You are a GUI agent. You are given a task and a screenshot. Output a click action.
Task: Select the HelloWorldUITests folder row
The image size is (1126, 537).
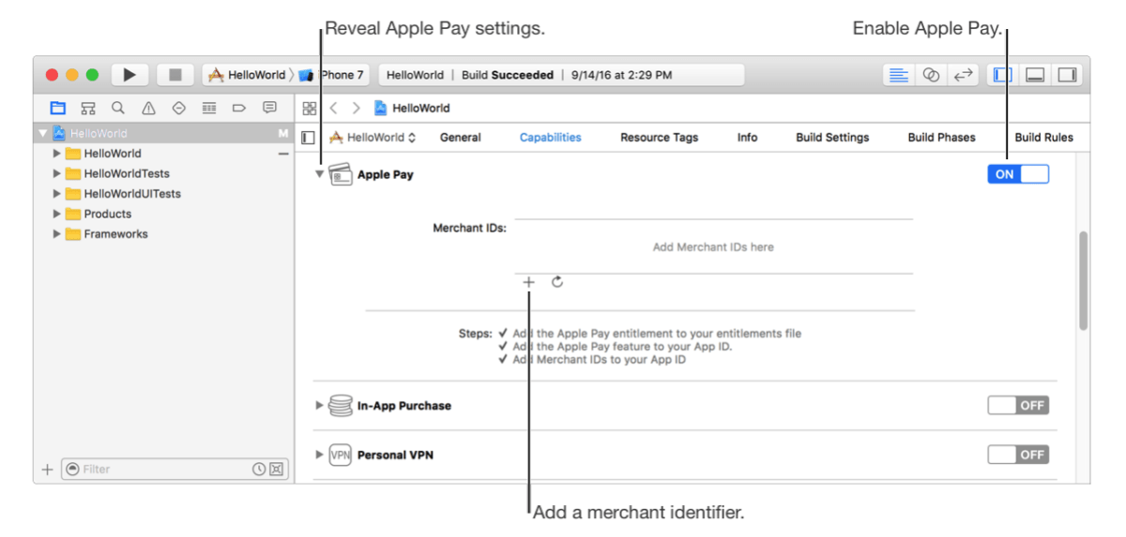[x=164, y=194]
